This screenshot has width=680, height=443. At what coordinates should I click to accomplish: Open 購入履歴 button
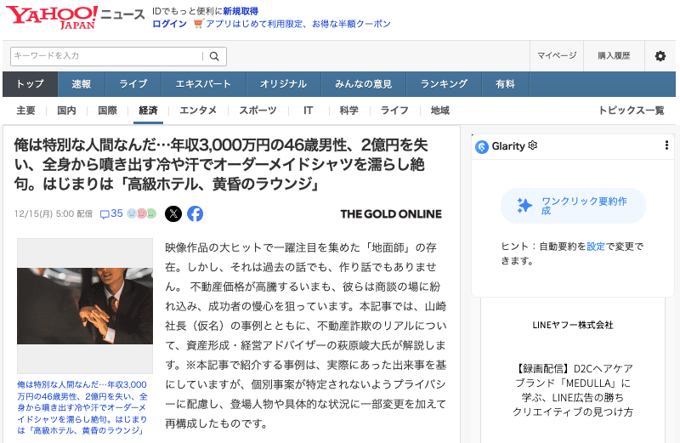614,56
